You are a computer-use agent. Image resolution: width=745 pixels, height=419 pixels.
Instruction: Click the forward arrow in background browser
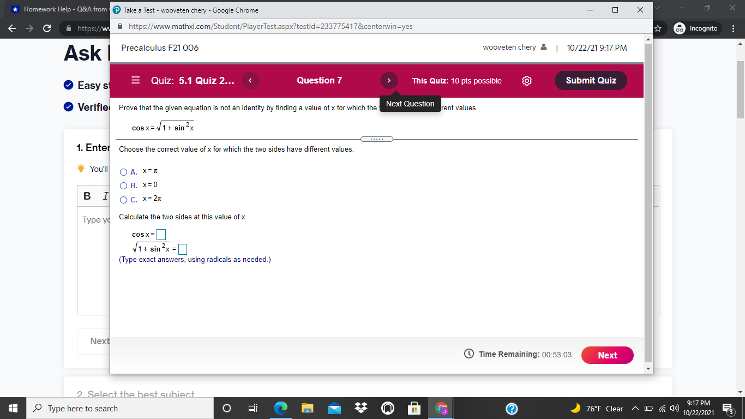click(x=29, y=28)
